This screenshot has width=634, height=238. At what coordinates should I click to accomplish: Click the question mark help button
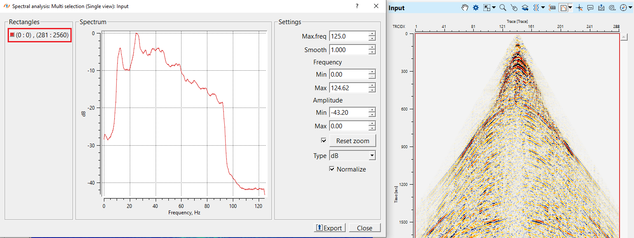click(x=357, y=6)
